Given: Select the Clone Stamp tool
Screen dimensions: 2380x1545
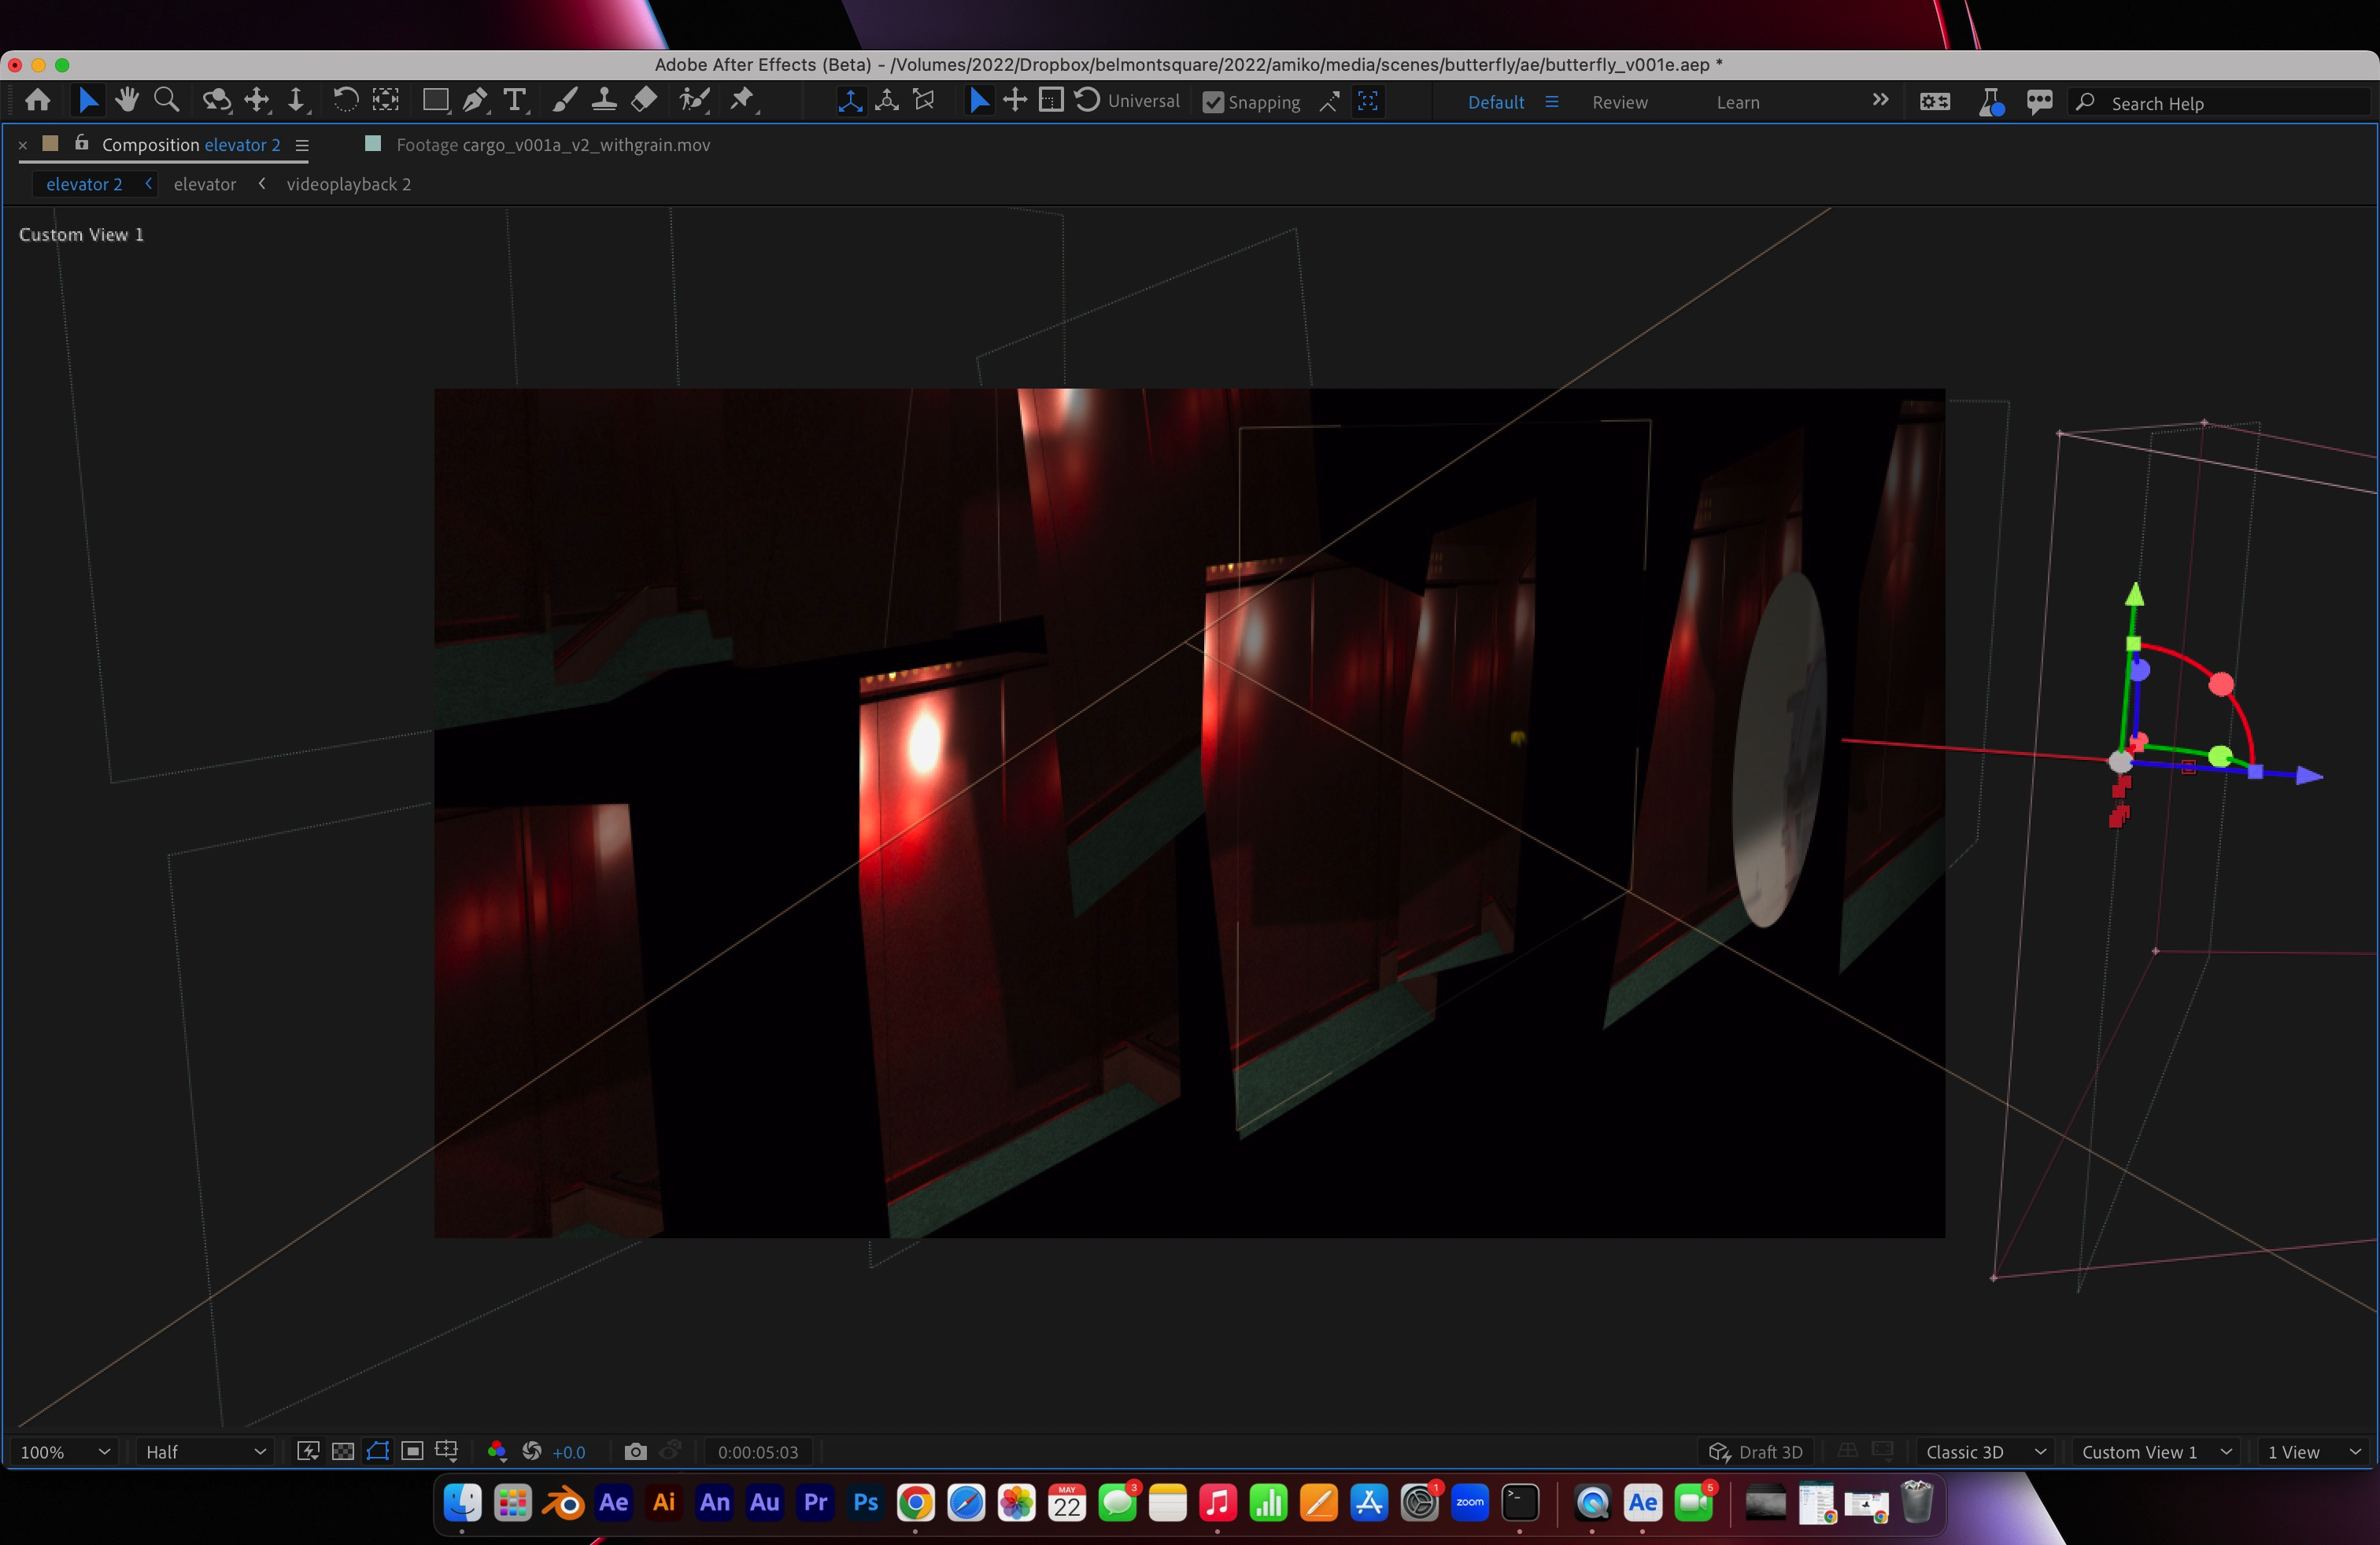Looking at the screenshot, I should pyautogui.click(x=603, y=100).
